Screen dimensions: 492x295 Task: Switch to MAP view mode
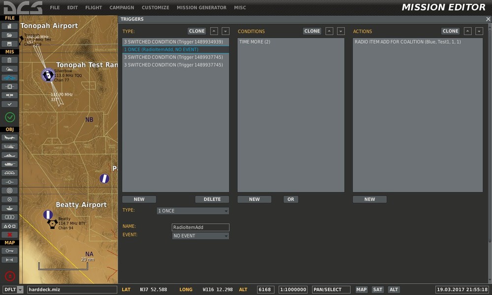click(362, 290)
